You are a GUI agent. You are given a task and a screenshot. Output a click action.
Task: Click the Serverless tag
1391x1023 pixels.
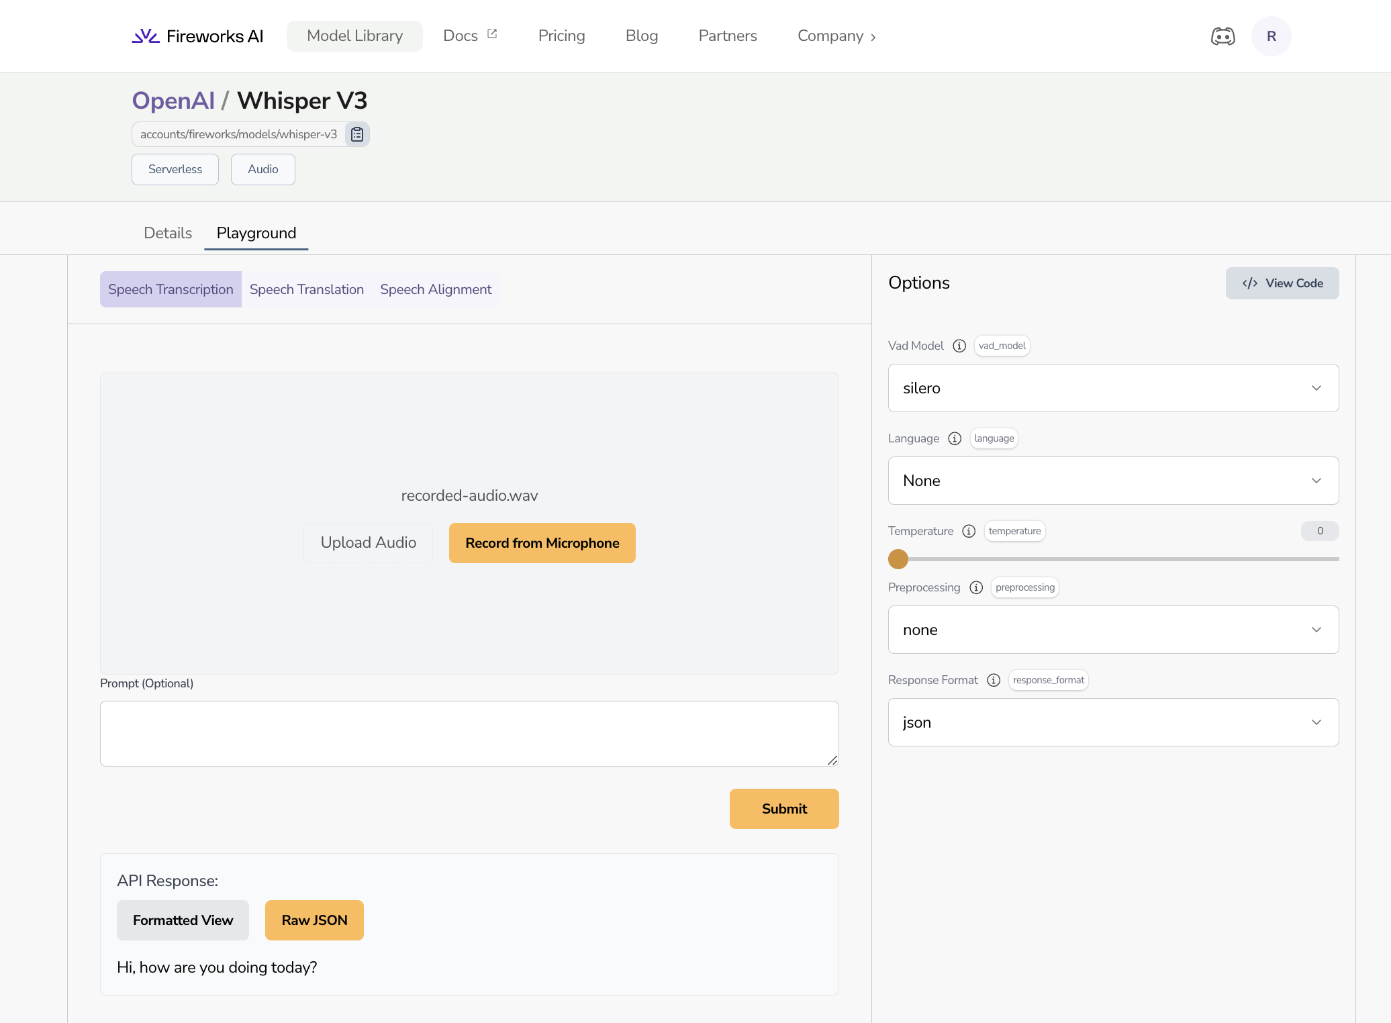pyautogui.click(x=175, y=169)
